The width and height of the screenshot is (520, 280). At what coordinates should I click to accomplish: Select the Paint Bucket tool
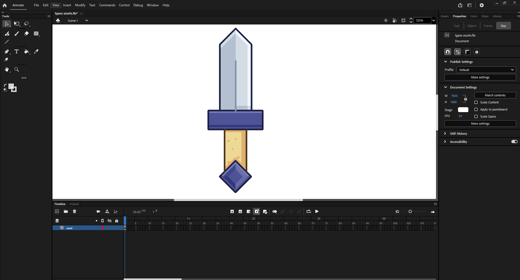click(x=26, y=51)
